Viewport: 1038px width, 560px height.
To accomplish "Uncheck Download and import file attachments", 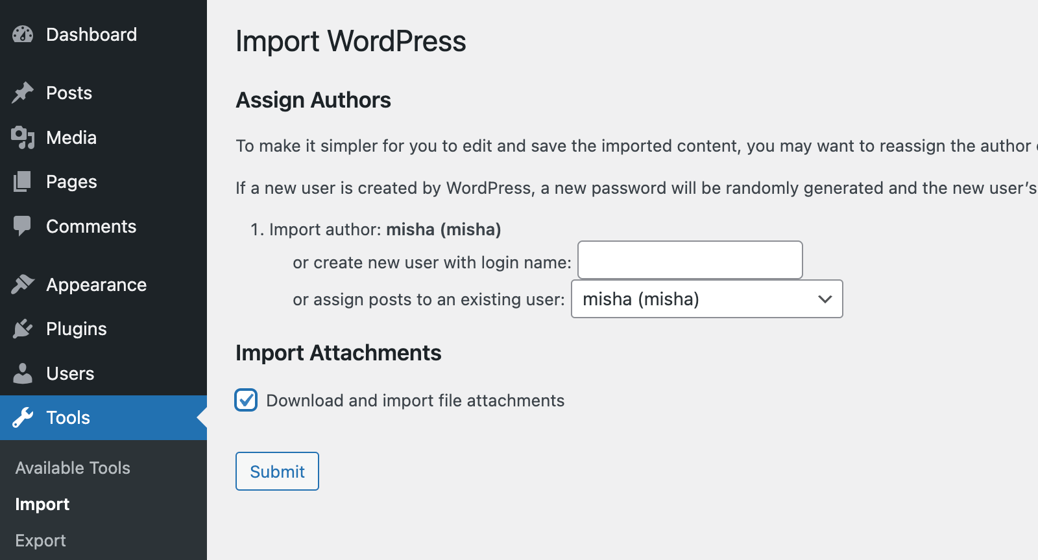I will (x=246, y=401).
